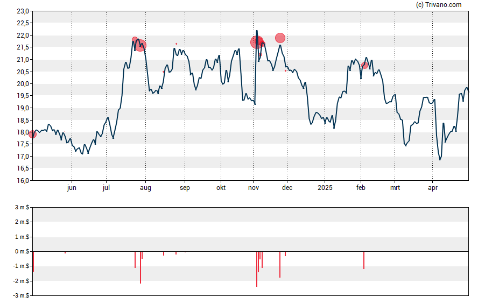Click the '-1 m.$' volume axis label
Image resolution: width=478 pixels, height=304 pixels.
click(21, 266)
